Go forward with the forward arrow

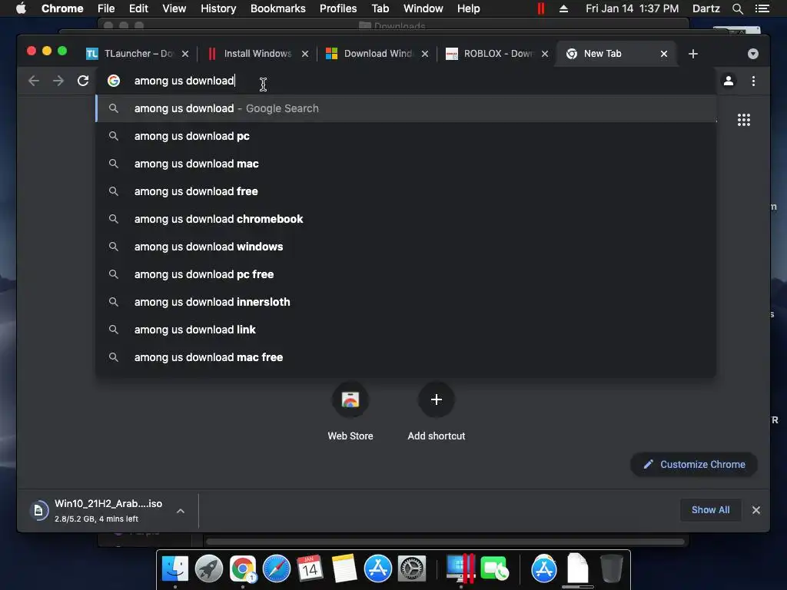[x=58, y=81]
